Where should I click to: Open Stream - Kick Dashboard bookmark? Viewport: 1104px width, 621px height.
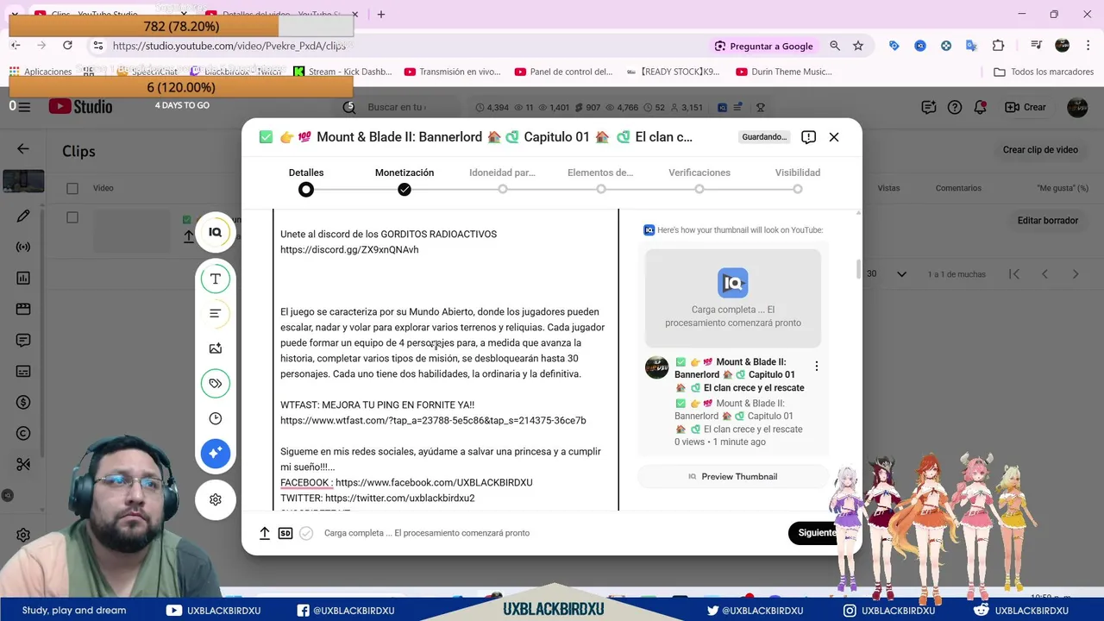tap(342, 72)
